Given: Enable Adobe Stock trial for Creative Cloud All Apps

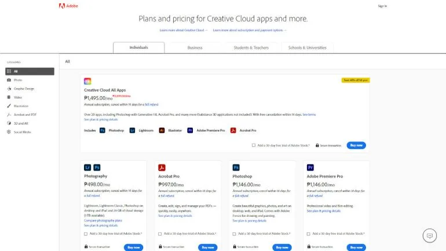Looking at the screenshot, I should point(254,145).
